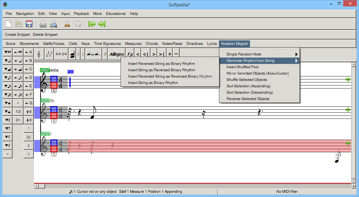
Task: Expand the Generate Rhythm from String submenu
Action: [259, 61]
